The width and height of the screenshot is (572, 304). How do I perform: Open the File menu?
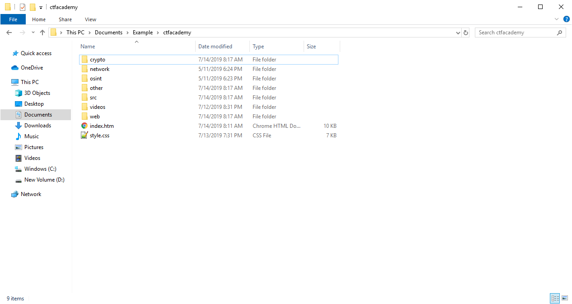[13, 19]
